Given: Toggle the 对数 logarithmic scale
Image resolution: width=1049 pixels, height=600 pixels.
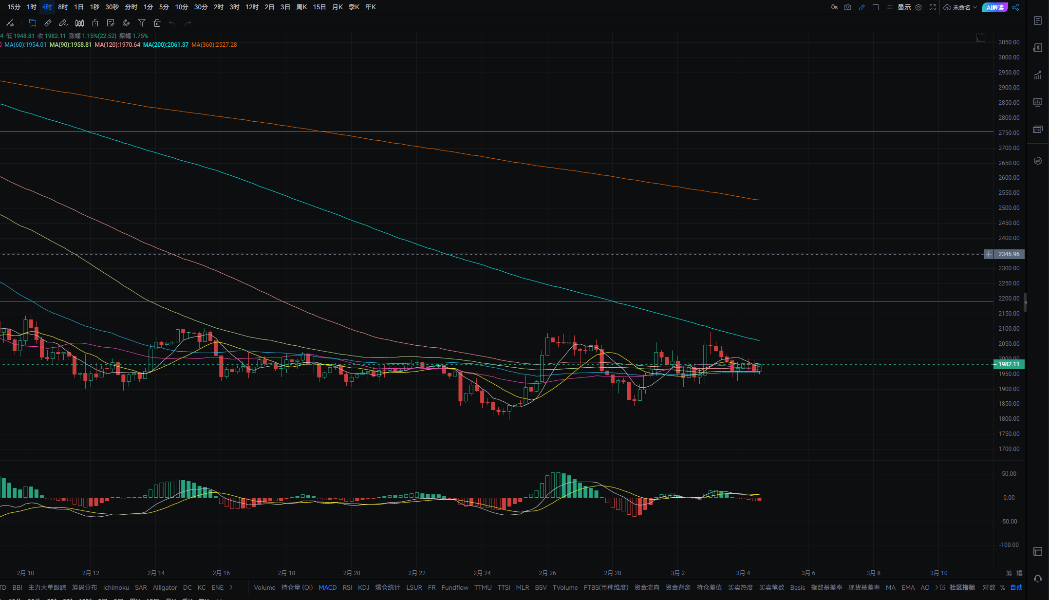Looking at the screenshot, I should [x=989, y=587].
